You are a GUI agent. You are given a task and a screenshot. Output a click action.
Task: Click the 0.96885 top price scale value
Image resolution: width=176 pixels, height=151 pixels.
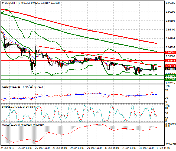point(170,3)
